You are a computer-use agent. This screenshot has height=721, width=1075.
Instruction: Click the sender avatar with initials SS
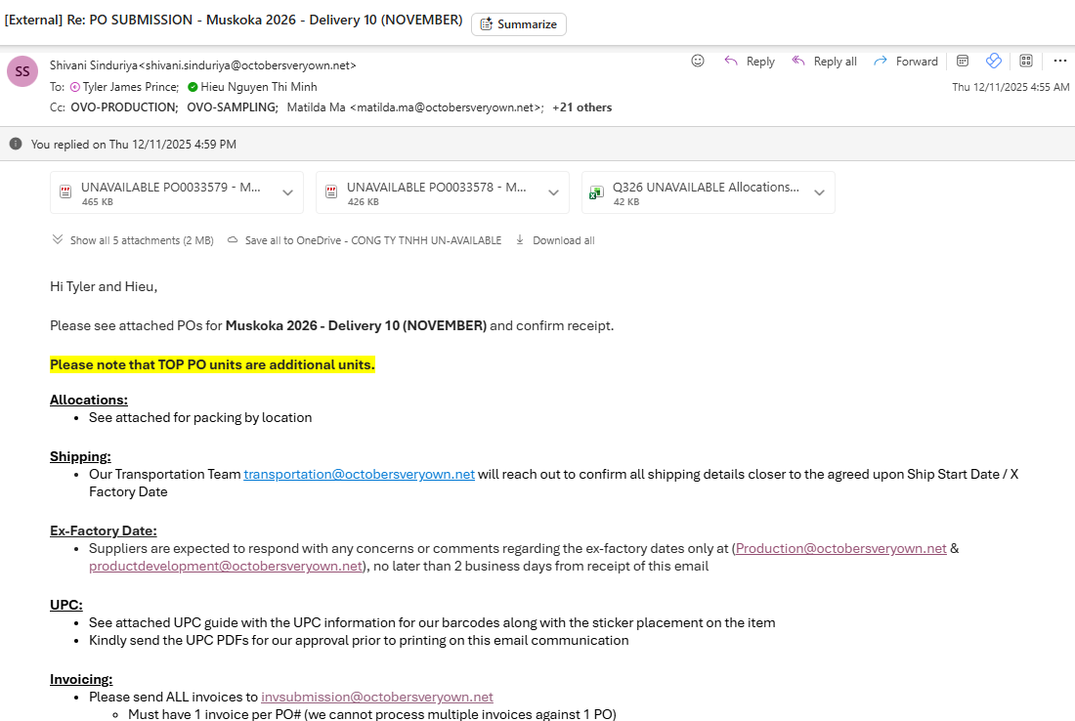(x=22, y=71)
